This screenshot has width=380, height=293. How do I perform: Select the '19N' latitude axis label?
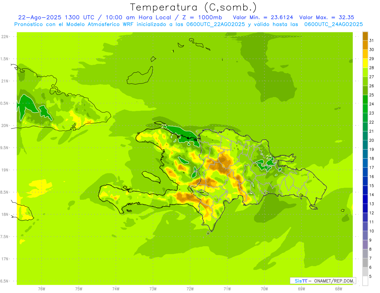(x=5, y=170)
